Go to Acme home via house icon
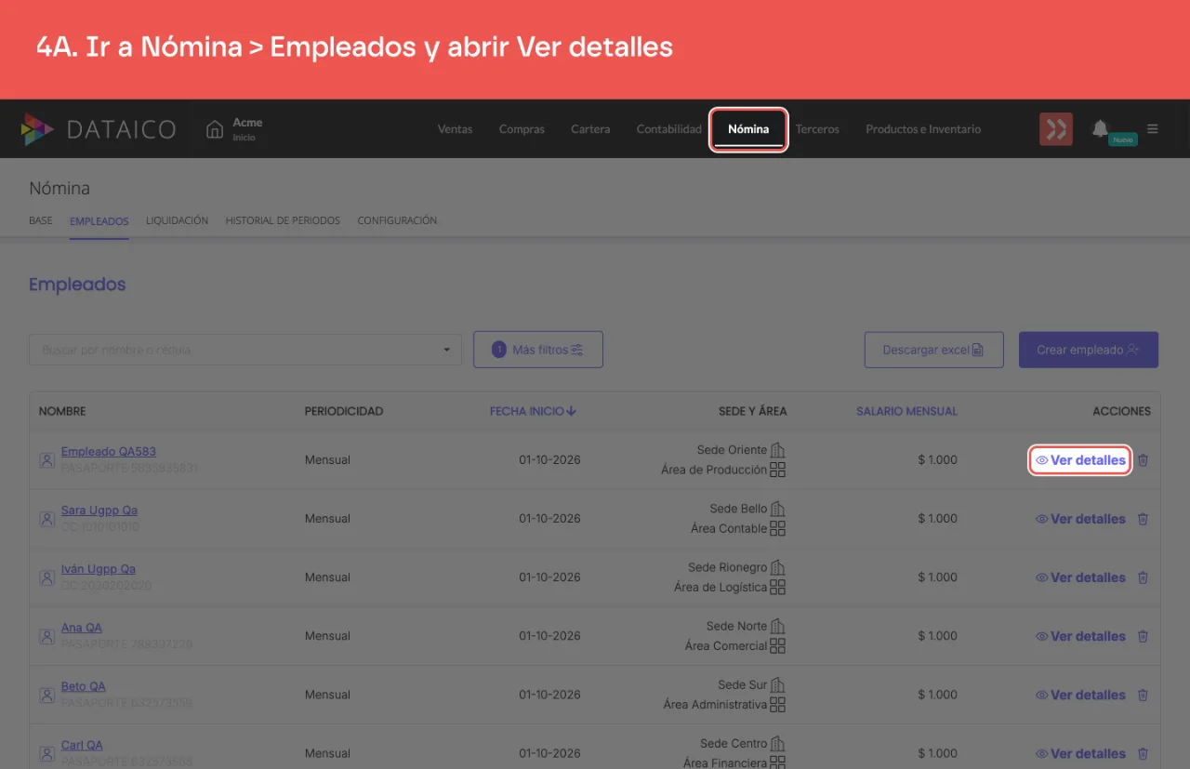This screenshot has width=1190, height=769. (215, 129)
